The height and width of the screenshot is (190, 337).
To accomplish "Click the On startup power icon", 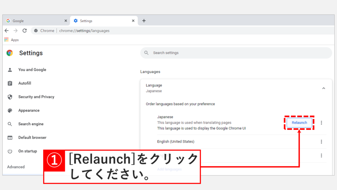I will coord(10,151).
